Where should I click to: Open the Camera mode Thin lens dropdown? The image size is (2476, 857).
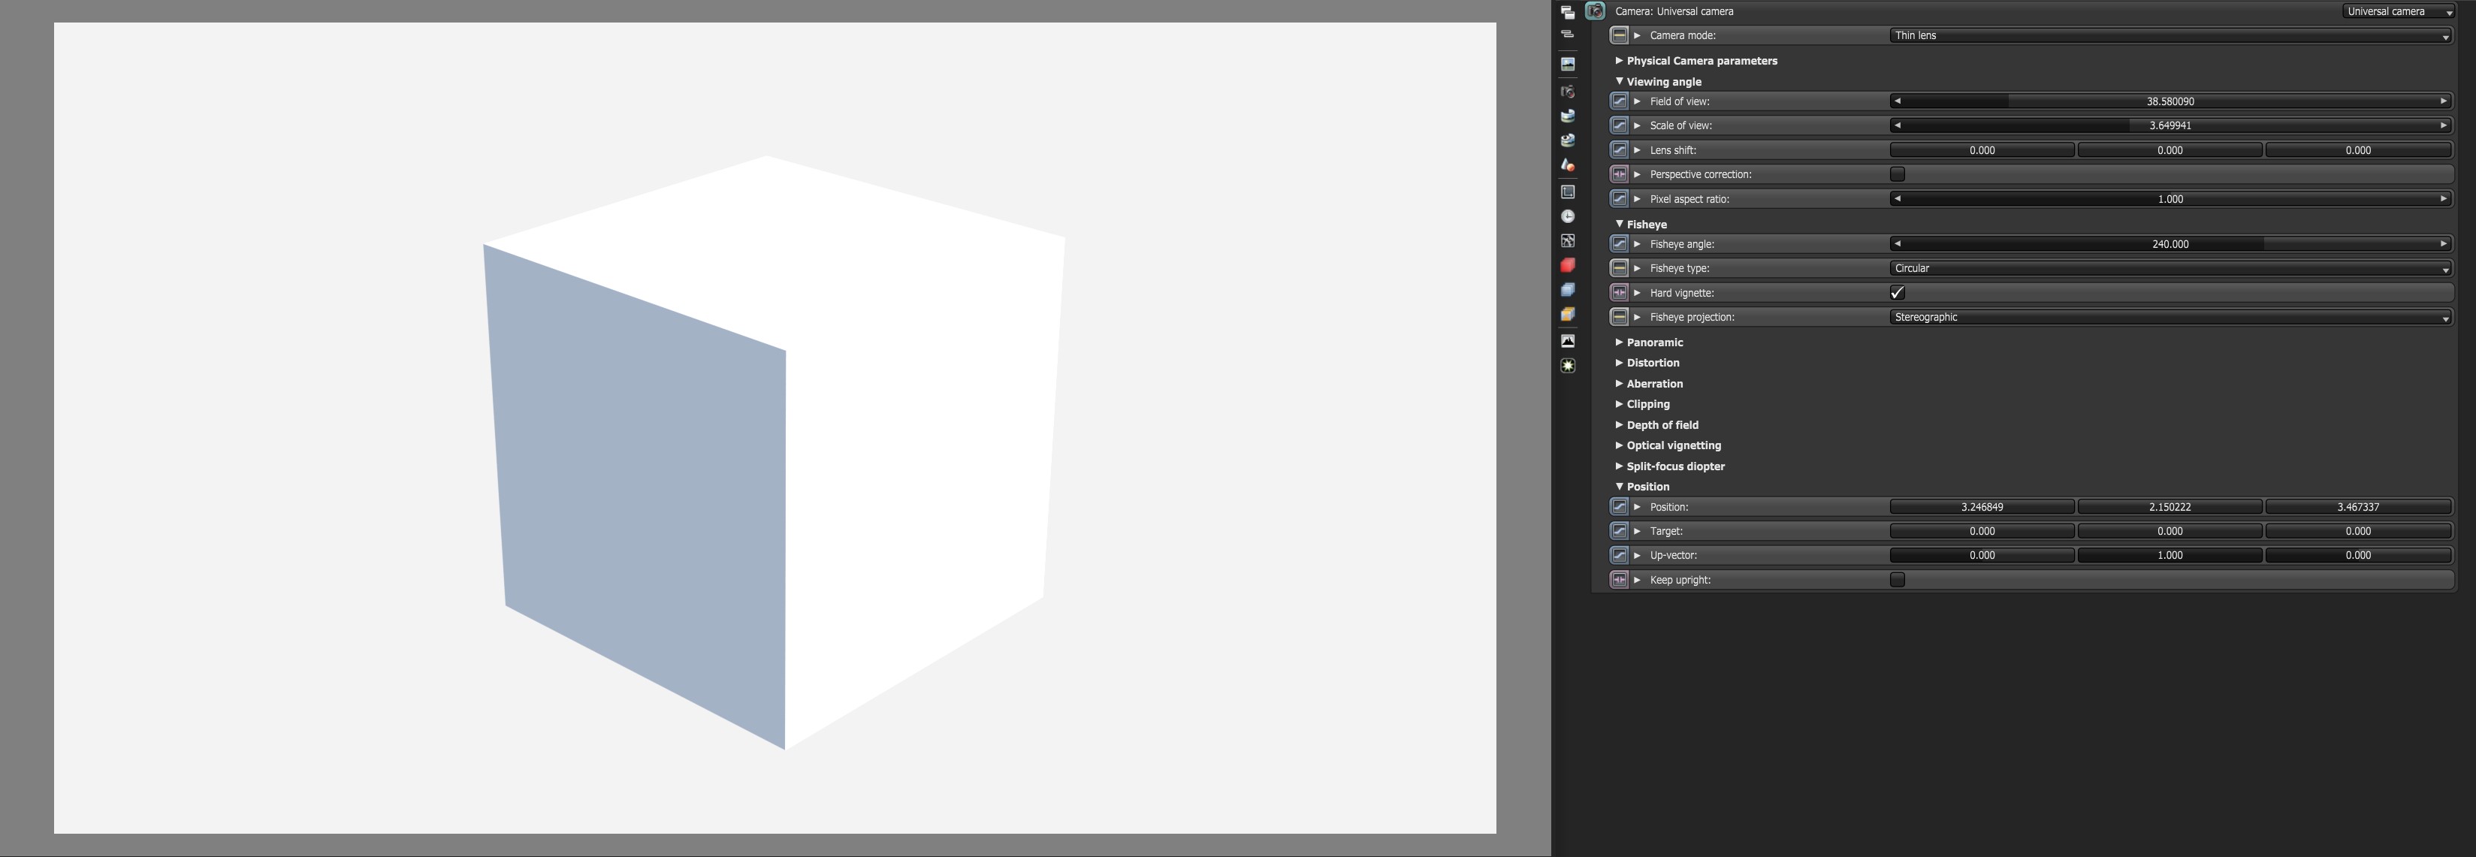[x=2170, y=35]
